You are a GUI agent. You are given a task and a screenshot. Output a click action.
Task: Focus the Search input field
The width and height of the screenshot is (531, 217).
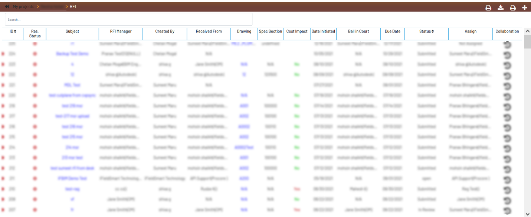click(x=129, y=19)
